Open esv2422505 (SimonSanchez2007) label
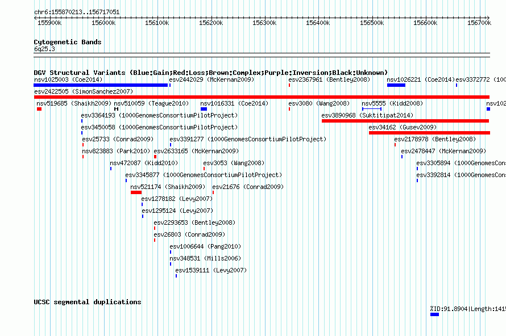Image resolution: width=506 pixels, height=336 pixels. pos(84,91)
